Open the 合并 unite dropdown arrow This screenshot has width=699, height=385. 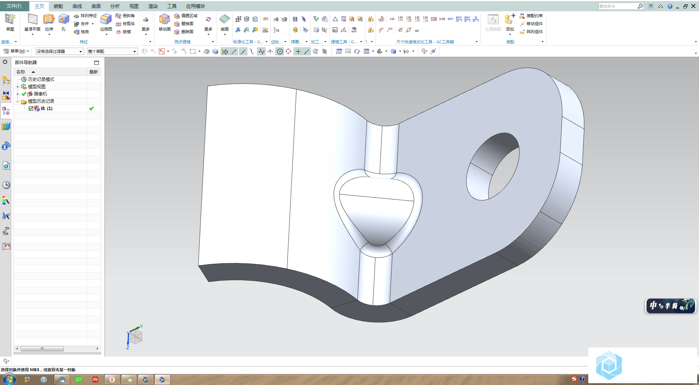pos(93,24)
